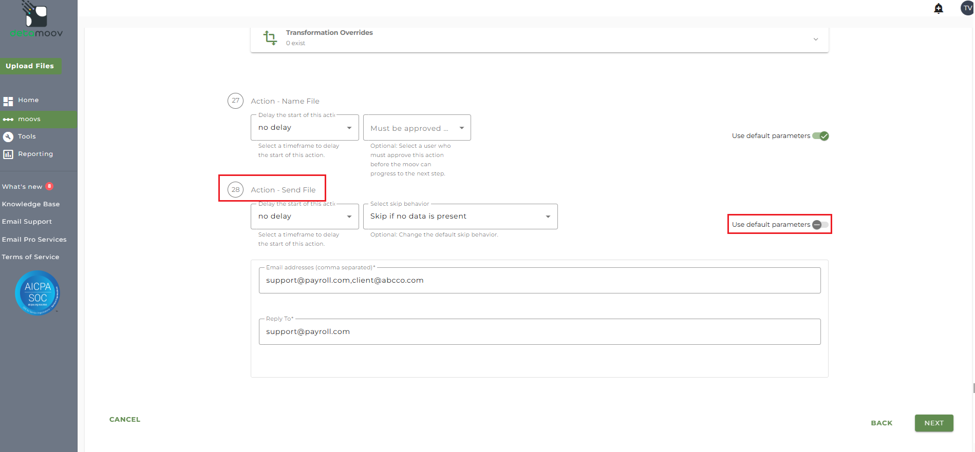Click the Upload Files button
This screenshot has width=975, height=452.
click(30, 66)
